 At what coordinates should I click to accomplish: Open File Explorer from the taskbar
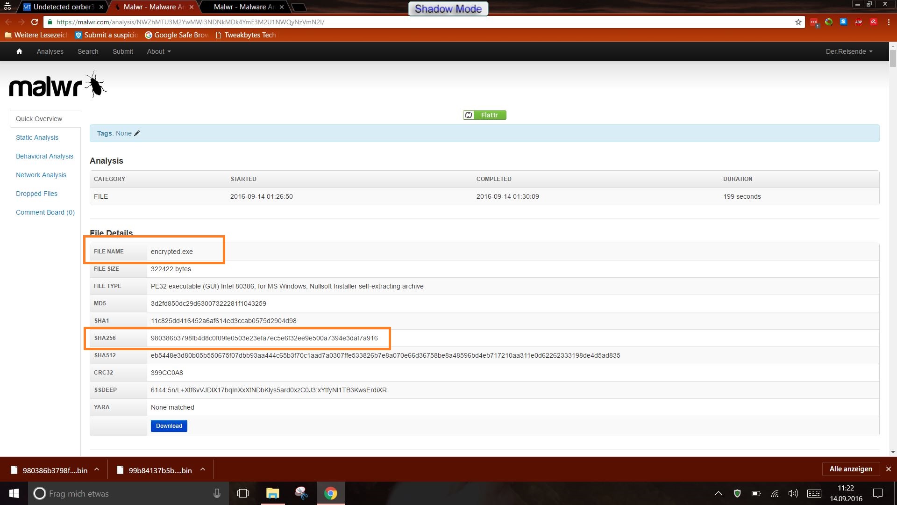coord(272,493)
